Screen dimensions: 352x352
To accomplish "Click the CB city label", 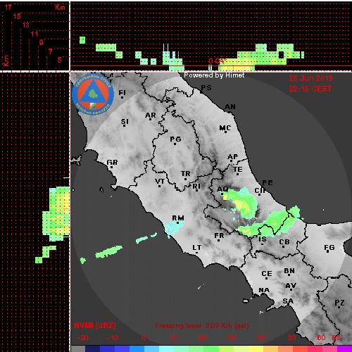I will (x=284, y=242).
